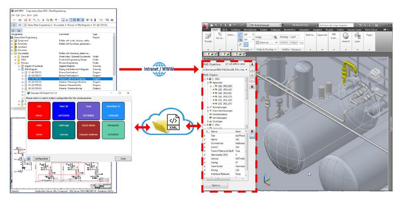This screenshot has height=197, width=404.
Task: Click the download icon beside Get offline data
Action: [252, 64]
